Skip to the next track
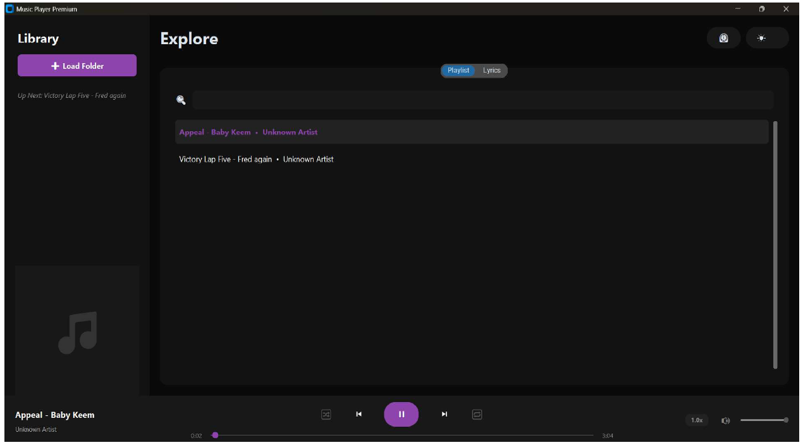 coord(444,414)
